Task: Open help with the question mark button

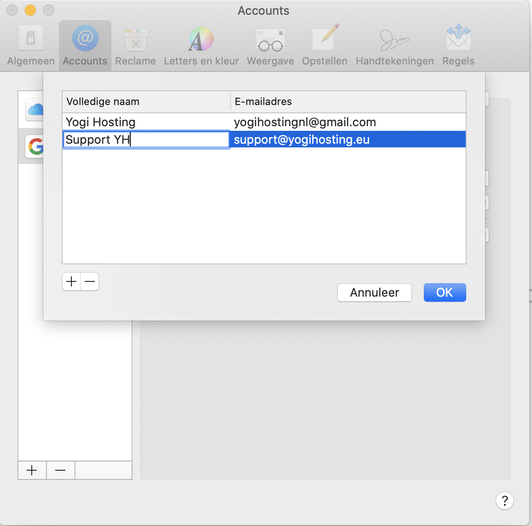Action: tap(504, 501)
